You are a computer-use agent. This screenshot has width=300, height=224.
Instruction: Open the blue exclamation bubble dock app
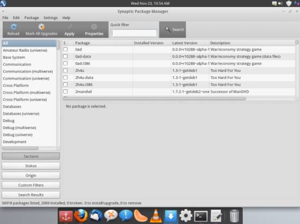[125, 216]
